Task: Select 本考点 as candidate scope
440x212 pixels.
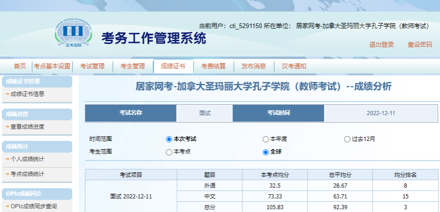Action: (169, 152)
